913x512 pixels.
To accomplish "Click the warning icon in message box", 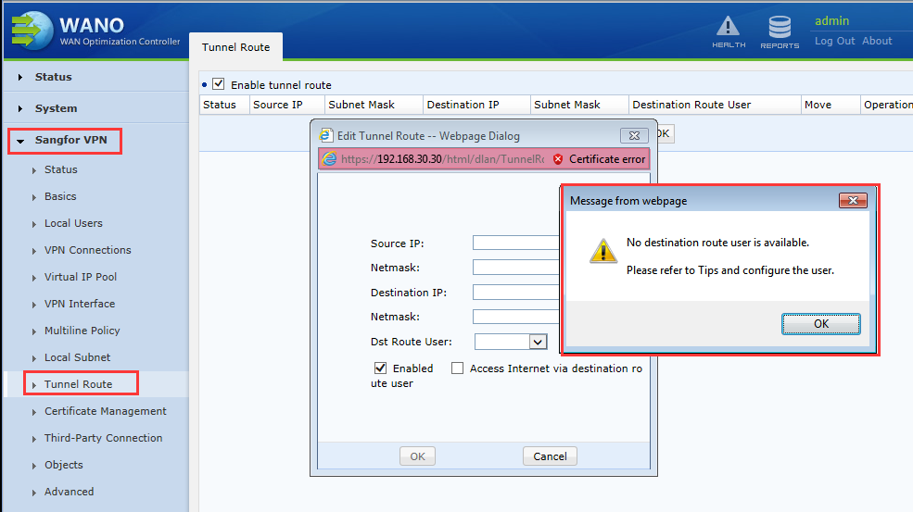I will click(x=603, y=251).
